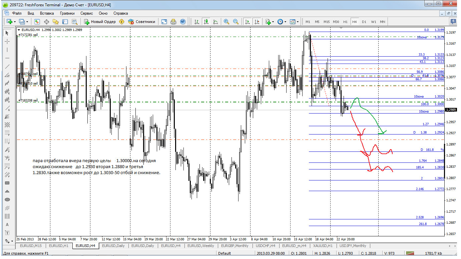Select the Ellipse shape drawing tool
Image resolution: width=461 pixels, height=259 pixels.
coord(7,200)
